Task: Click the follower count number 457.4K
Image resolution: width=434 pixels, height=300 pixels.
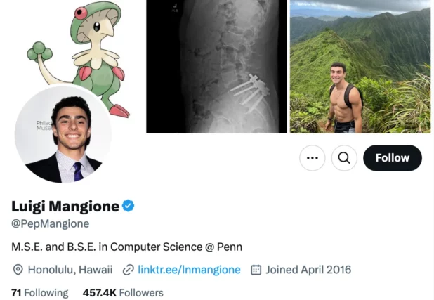Action: tap(99, 292)
